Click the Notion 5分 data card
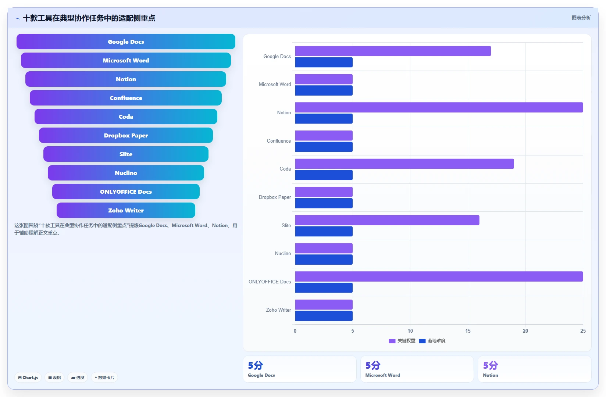The image size is (606, 397). [535, 369]
